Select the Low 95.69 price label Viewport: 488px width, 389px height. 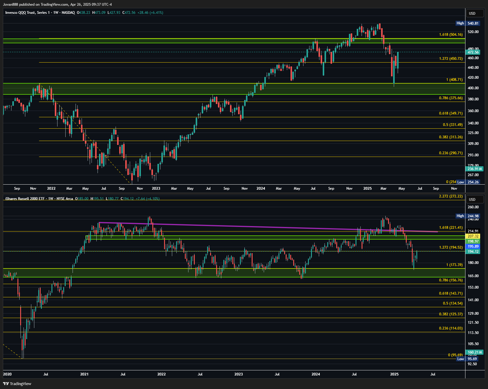(x=468, y=359)
